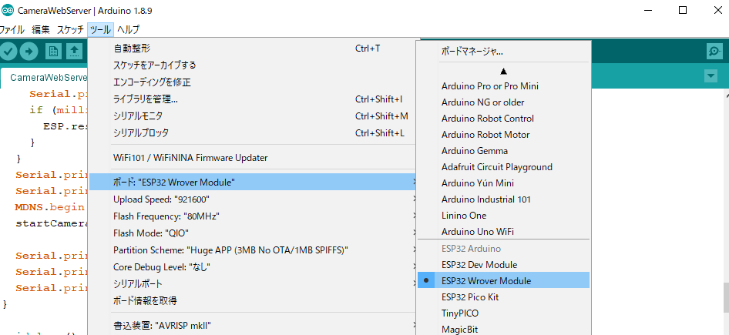Select Arduino Industrial 101 board

(x=503, y=199)
